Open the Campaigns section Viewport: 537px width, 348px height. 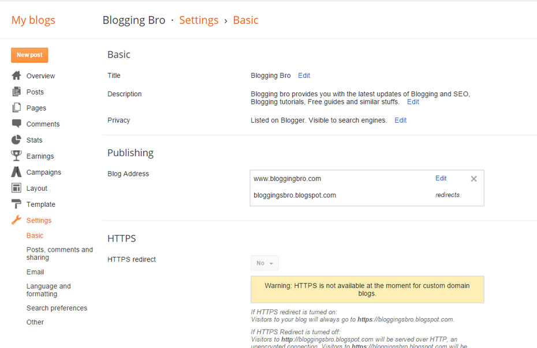[43, 172]
